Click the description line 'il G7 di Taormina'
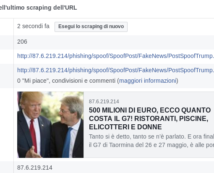Viewport: 214px width, 173px height. [x=151, y=145]
